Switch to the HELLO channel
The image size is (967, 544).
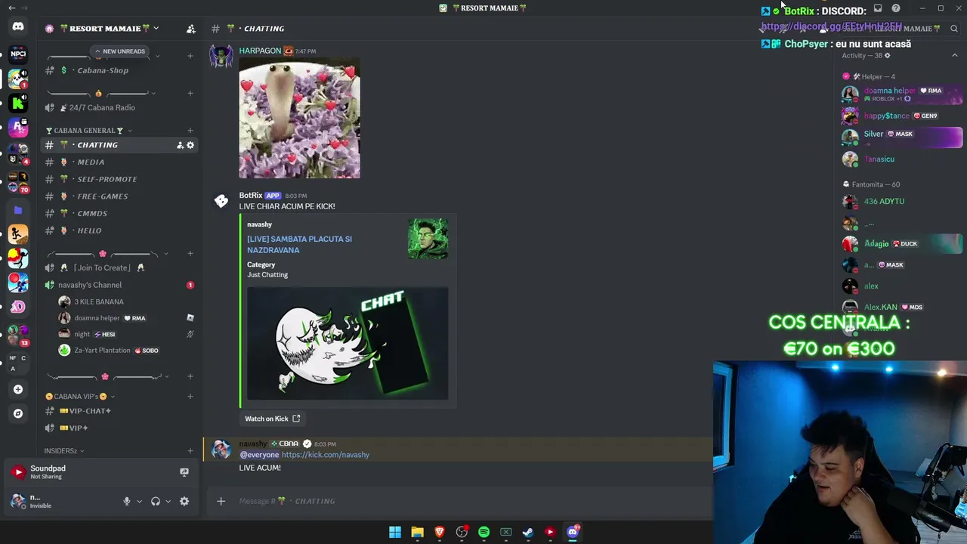tap(119, 230)
